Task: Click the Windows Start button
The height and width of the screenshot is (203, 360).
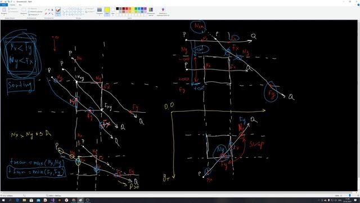Action: 3,200
